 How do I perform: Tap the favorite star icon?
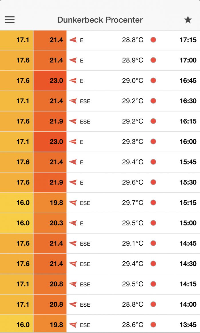[188, 20]
